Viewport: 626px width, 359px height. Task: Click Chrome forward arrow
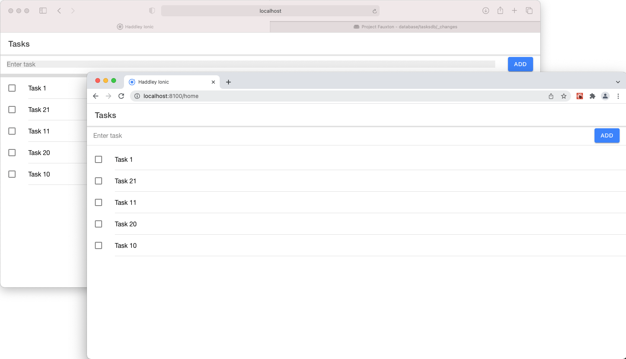(x=108, y=96)
